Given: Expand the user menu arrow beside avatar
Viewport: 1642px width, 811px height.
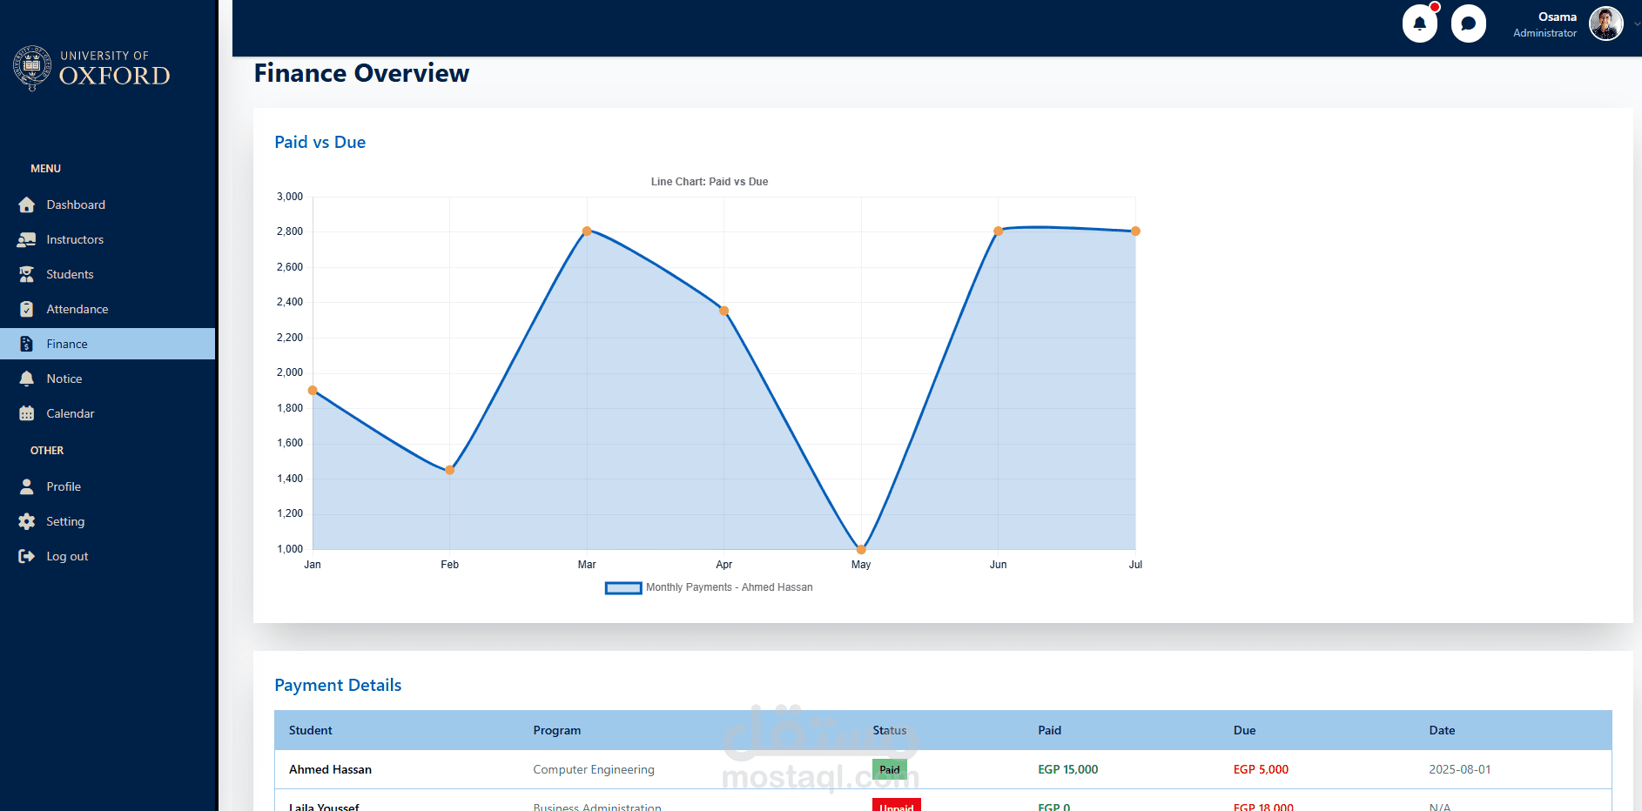Looking at the screenshot, I should tap(1637, 24).
